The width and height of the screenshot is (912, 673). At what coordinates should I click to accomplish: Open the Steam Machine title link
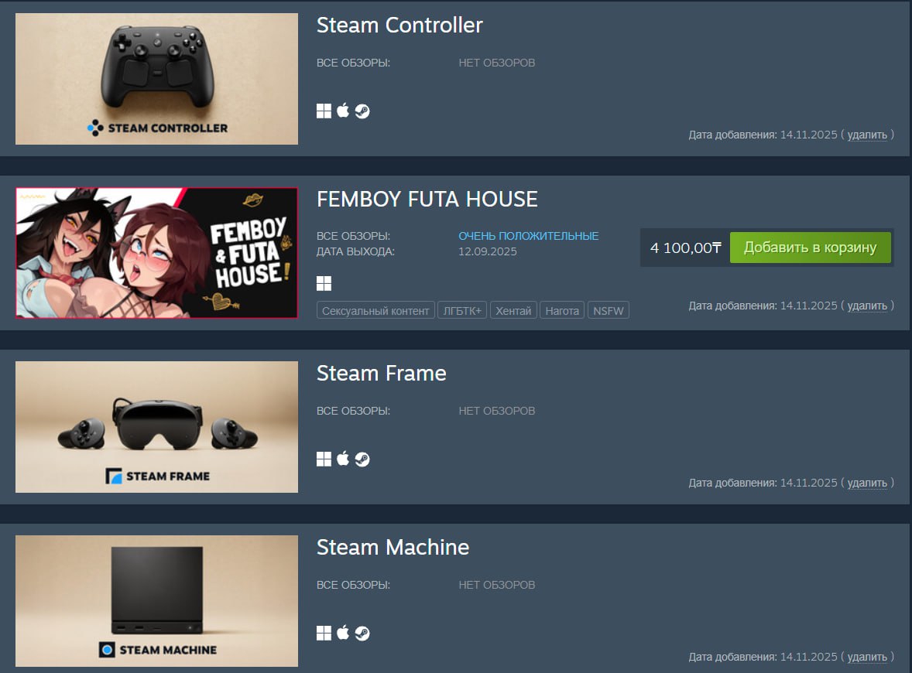pyautogui.click(x=393, y=547)
